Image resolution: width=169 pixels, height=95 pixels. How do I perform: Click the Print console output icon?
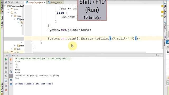(x=11, y=80)
